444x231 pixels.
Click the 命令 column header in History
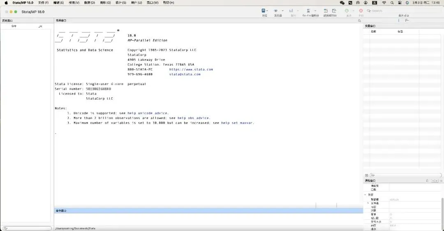pos(14,26)
